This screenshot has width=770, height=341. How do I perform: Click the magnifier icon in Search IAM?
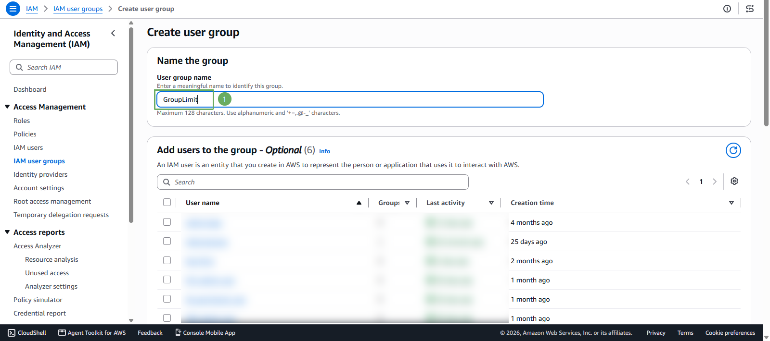pos(19,67)
